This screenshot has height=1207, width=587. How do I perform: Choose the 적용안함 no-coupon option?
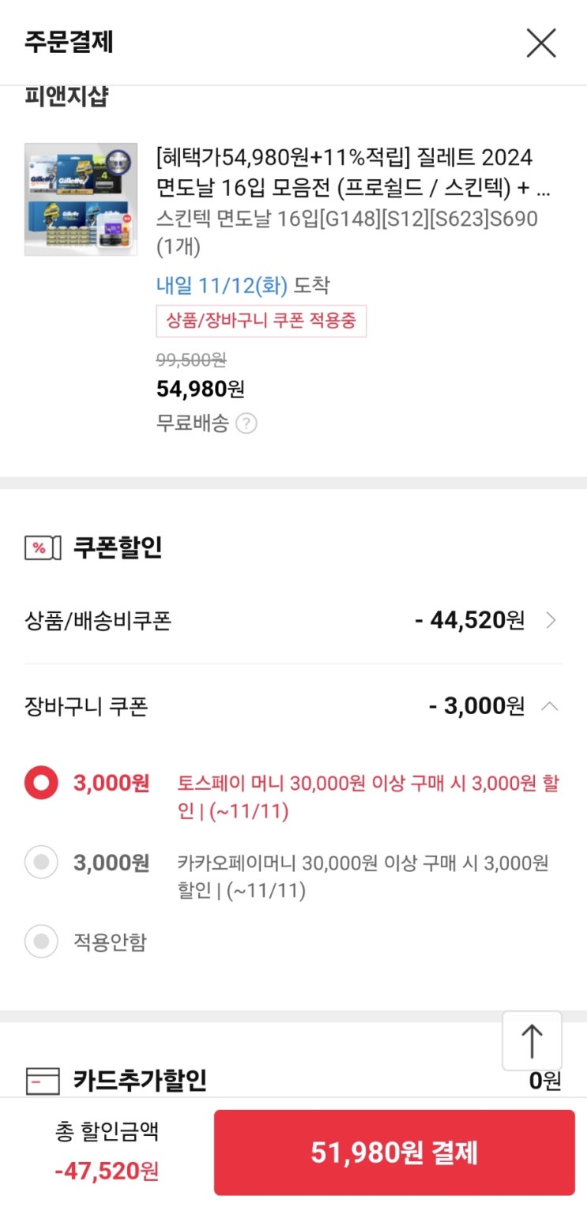point(41,942)
